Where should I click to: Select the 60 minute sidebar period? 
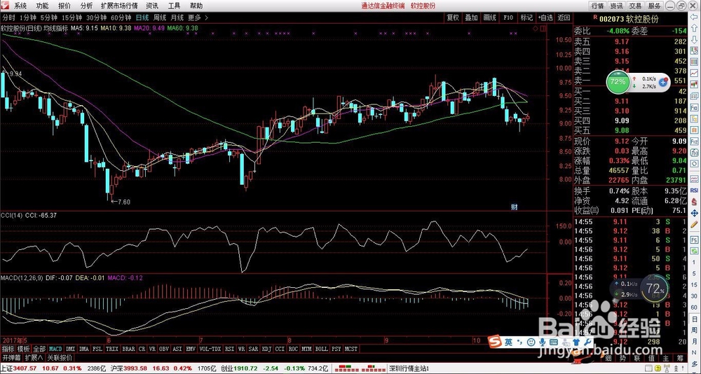point(693,307)
